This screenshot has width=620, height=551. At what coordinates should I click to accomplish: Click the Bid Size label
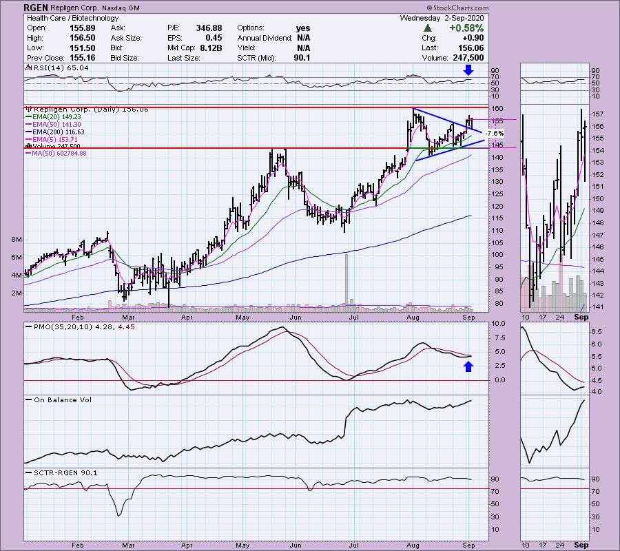(x=125, y=58)
